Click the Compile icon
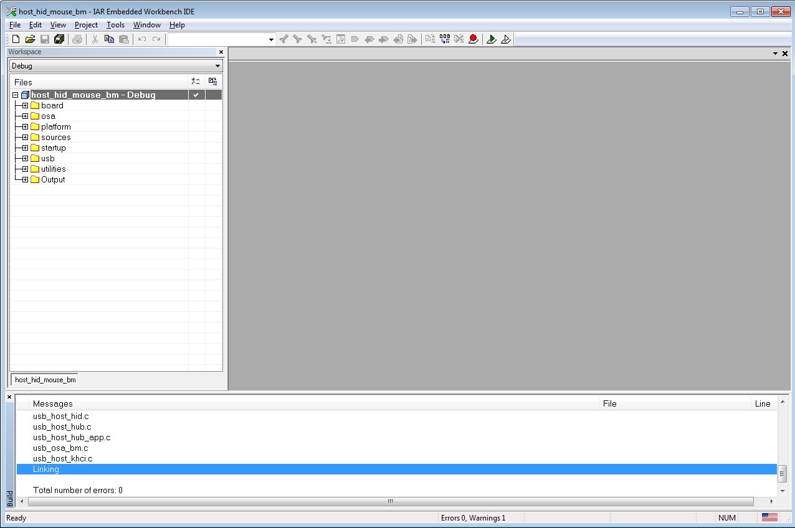The width and height of the screenshot is (795, 528). 431,39
